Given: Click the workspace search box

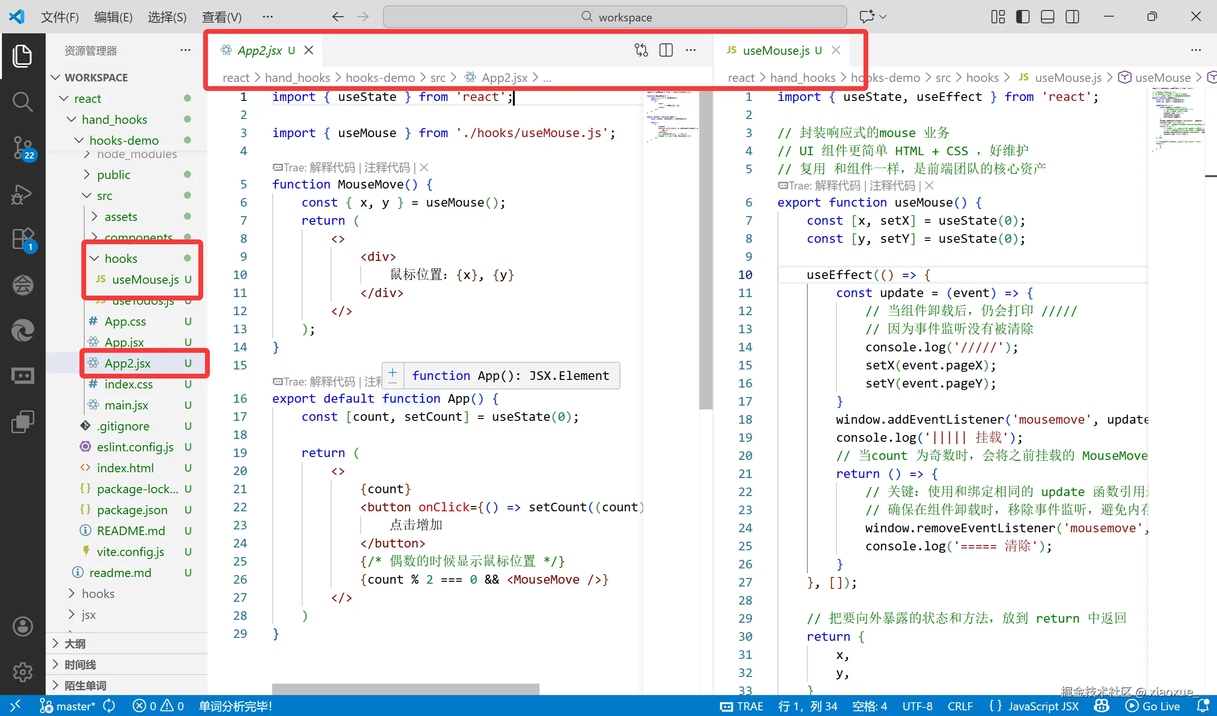Looking at the screenshot, I should point(614,17).
